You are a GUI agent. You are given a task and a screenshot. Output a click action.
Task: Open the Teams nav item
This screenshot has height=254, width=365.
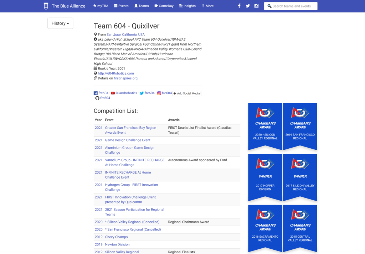pyautogui.click(x=142, y=6)
